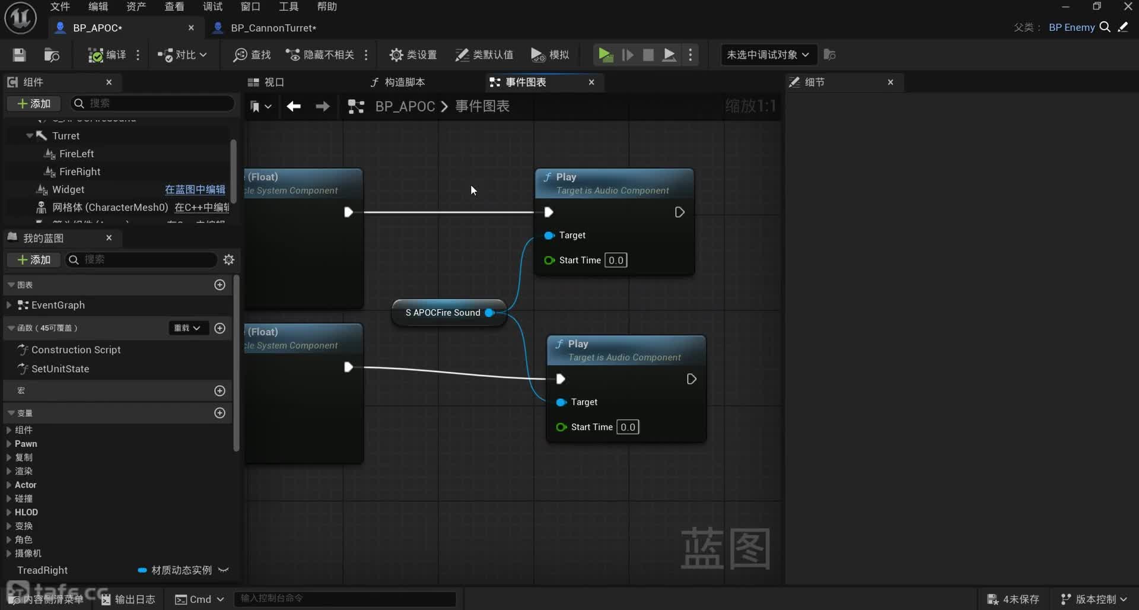
Task: Open 类设置 class settings
Action: (x=413, y=55)
